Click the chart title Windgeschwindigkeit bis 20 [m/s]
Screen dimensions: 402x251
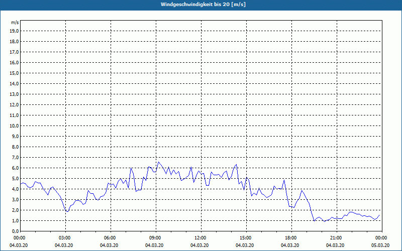coord(203,5)
